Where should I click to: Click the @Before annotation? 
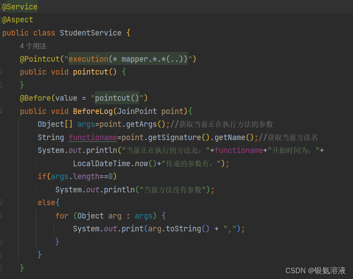35,98
